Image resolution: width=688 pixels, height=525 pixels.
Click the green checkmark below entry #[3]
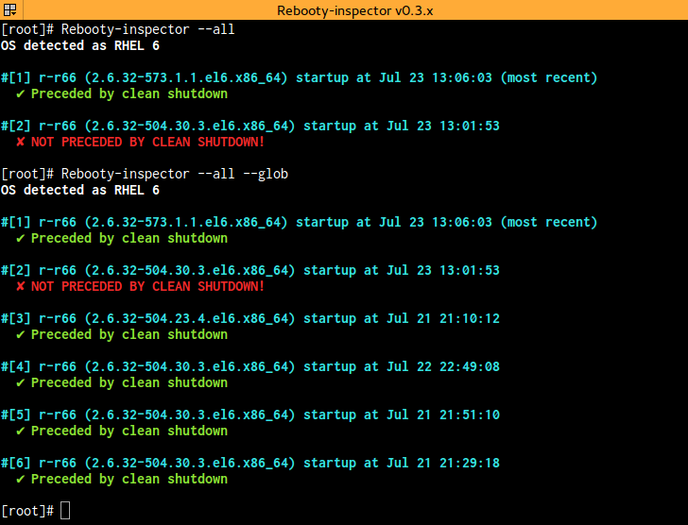(20, 335)
